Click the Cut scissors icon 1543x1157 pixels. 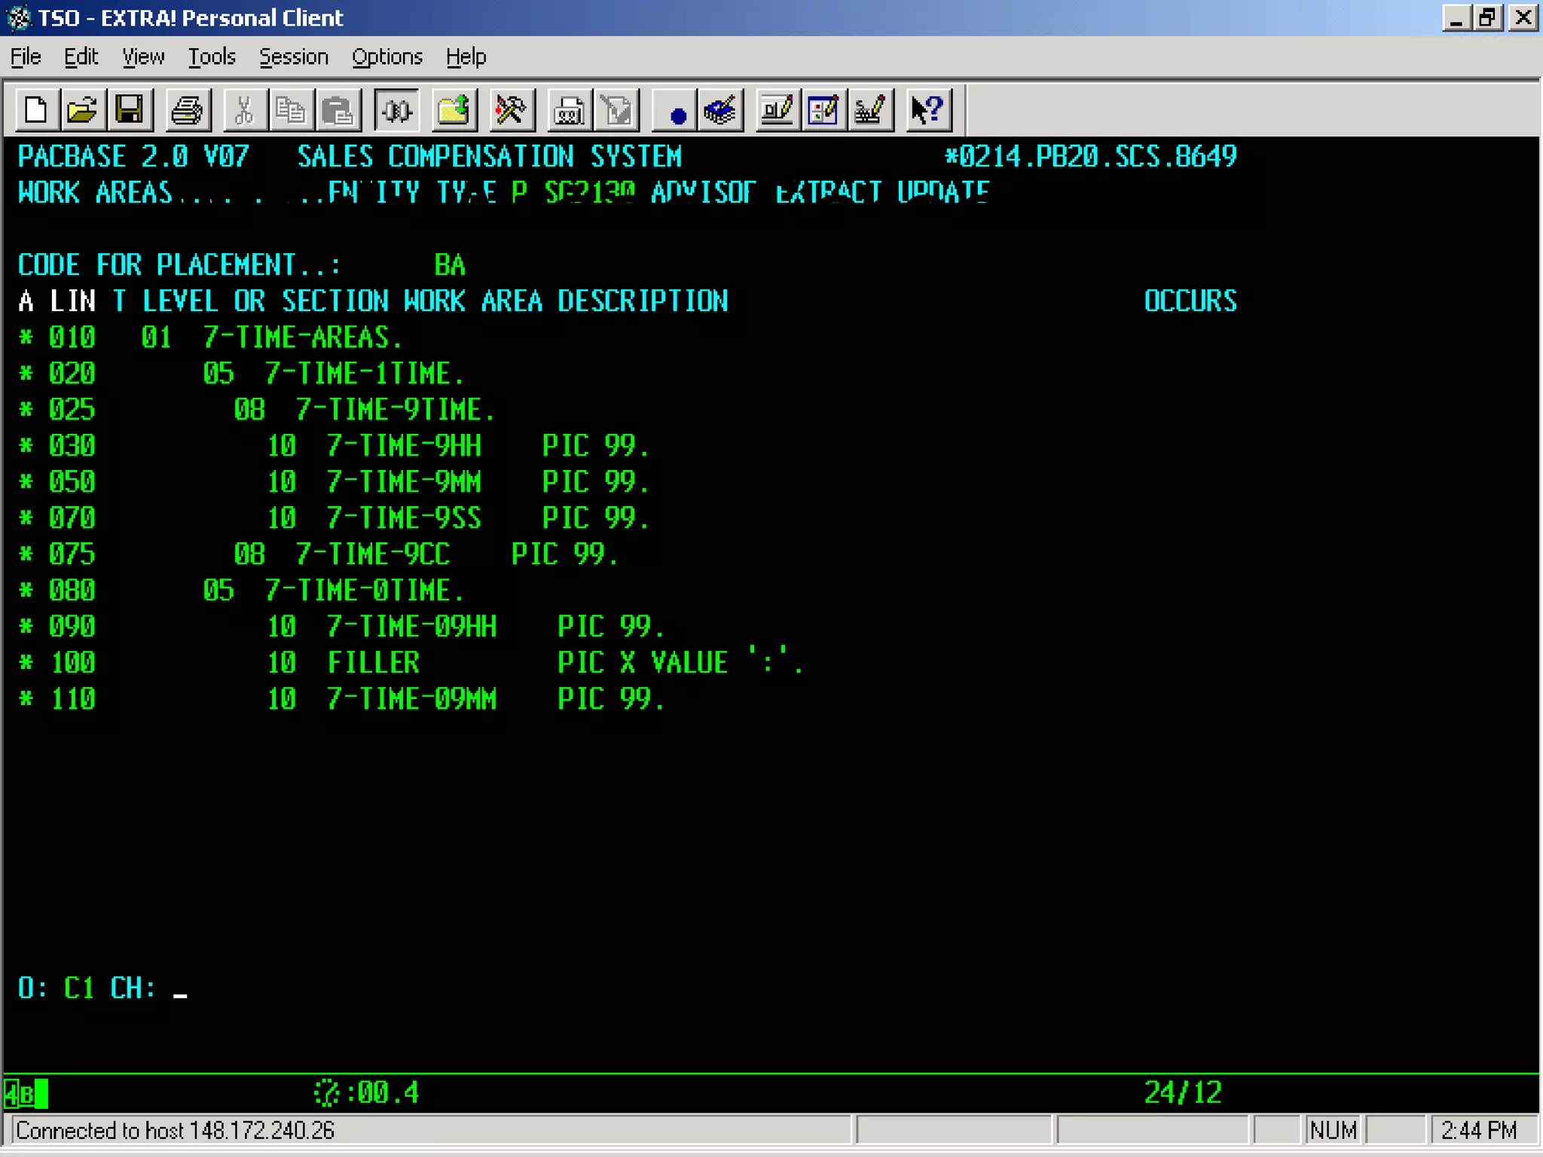coord(244,111)
